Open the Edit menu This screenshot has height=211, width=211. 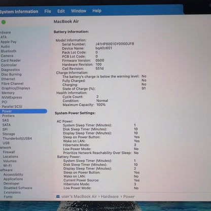tap(61, 11)
